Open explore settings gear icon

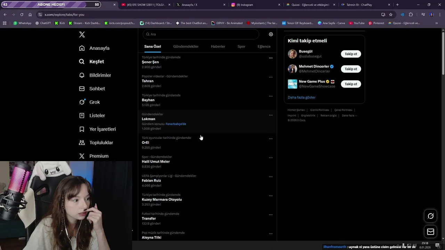[271, 34]
